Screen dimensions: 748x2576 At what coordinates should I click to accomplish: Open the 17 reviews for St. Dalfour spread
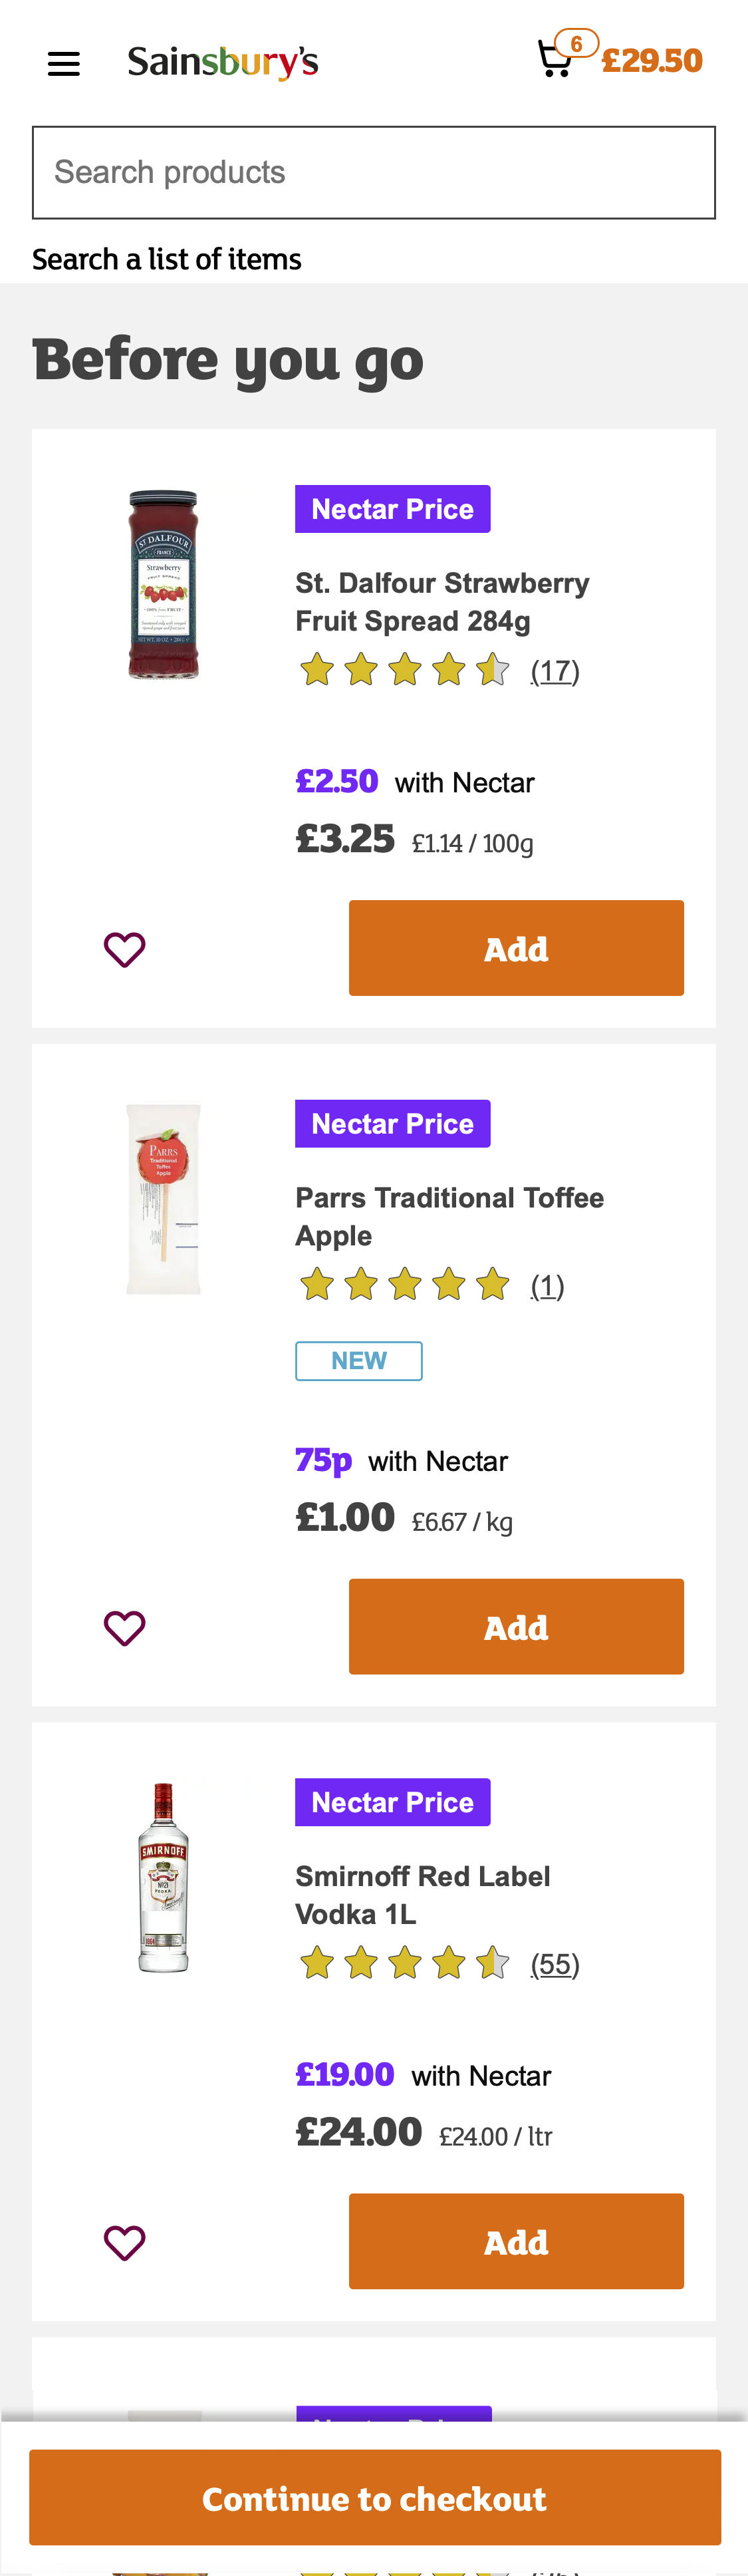[x=555, y=670]
